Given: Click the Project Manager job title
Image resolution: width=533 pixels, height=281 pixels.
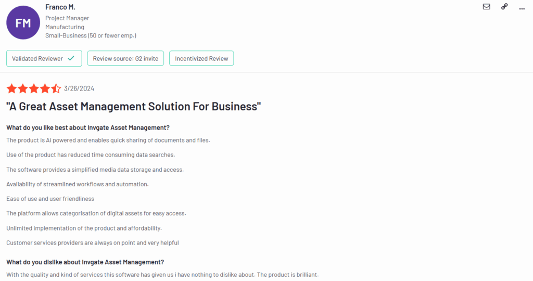Looking at the screenshot, I should (67, 18).
